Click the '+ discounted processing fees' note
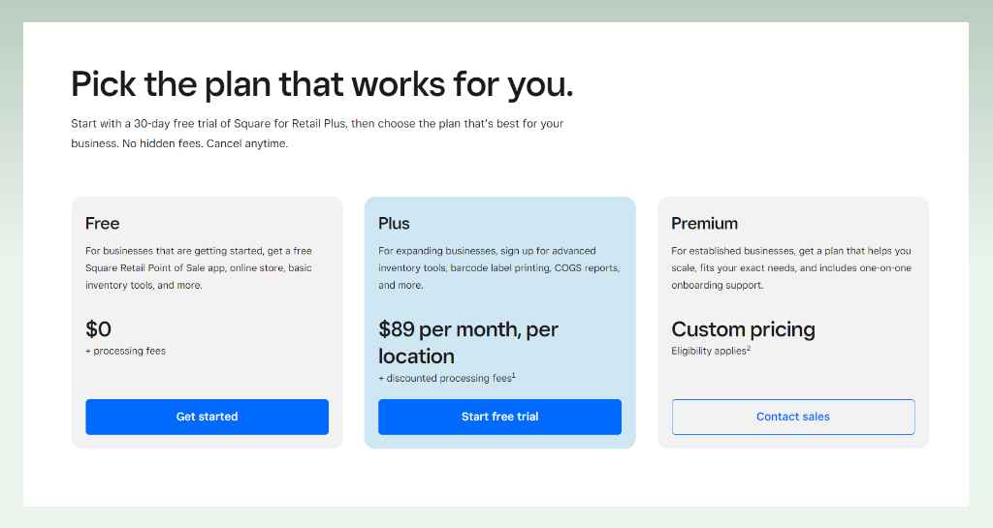993x528 pixels. [x=444, y=378]
